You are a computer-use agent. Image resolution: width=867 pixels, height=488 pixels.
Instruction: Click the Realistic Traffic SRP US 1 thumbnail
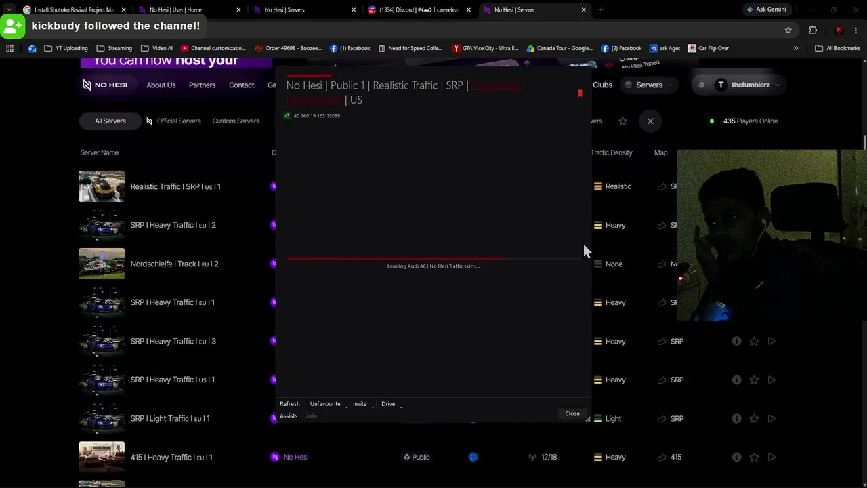click(102, 186)
